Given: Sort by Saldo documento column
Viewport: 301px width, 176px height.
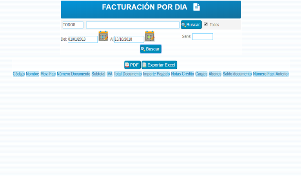Looking at the screenshot, I should (237, 74).
